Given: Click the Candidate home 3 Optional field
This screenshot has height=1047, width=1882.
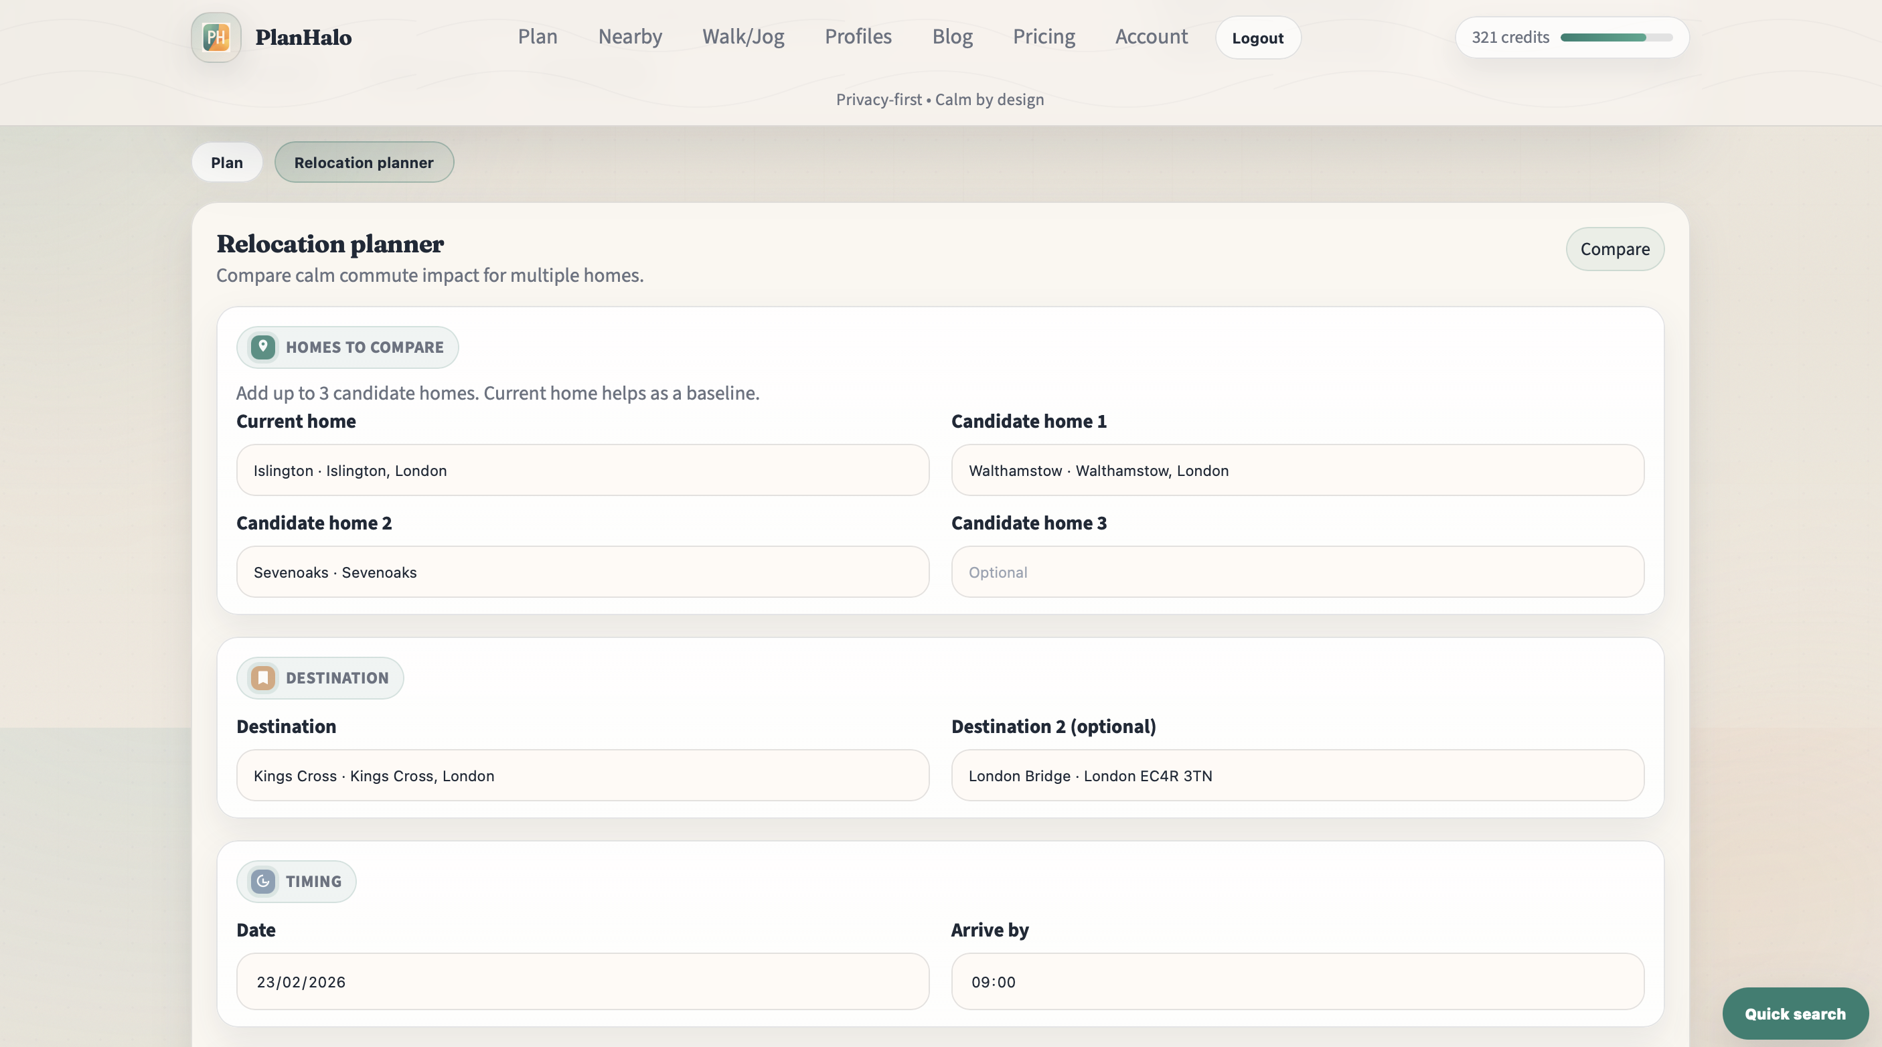Looking at the screenshot, I should click(1298, 571).
